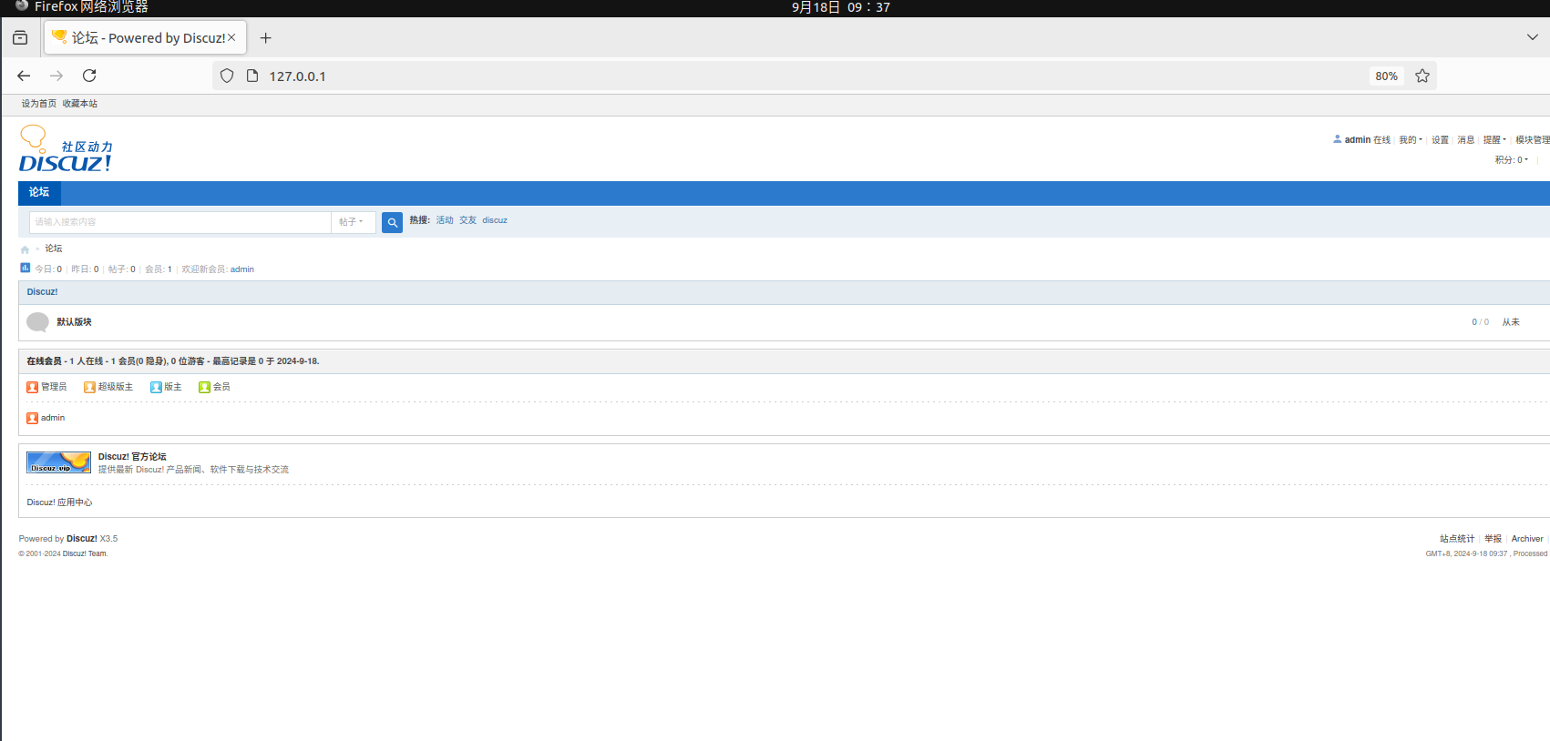1550x741 pixels.
Task: Open 模块管理 in the user menu
Action: pos(1532,140)
